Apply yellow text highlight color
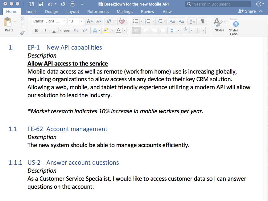This screenshot has height=201, width=268. (106, 30)
